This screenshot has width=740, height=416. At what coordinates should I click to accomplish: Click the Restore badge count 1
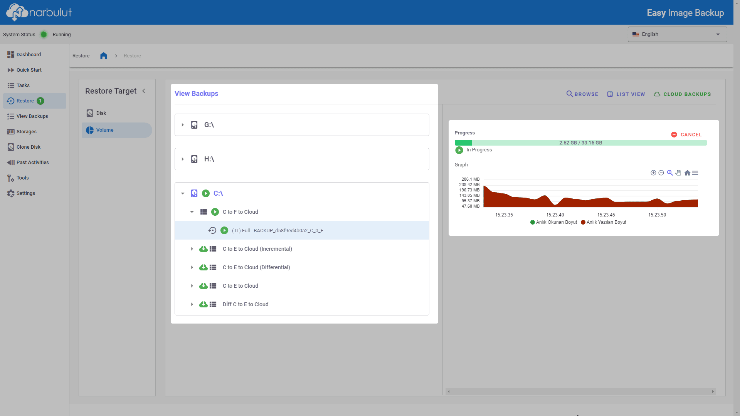(40, 101)
